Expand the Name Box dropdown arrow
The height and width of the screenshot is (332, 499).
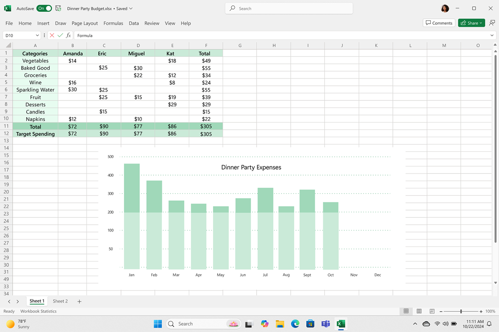37,36
